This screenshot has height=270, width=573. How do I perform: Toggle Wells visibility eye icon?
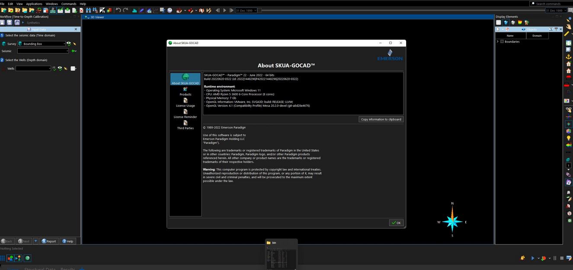coord(60,69)
